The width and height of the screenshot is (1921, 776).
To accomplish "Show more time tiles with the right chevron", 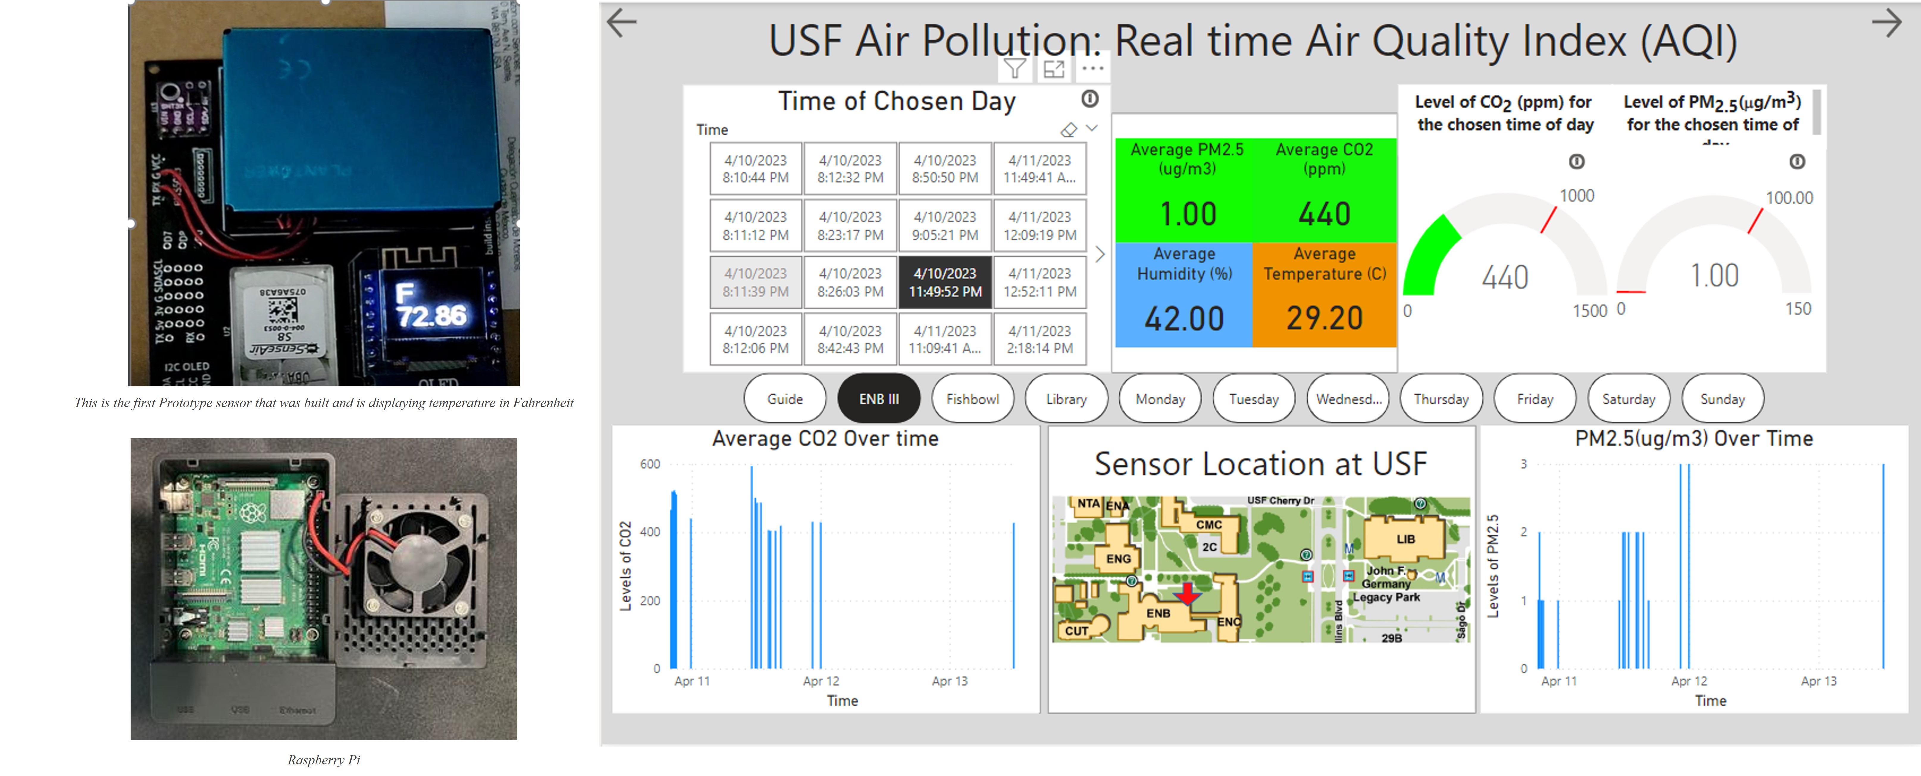I will pos(1100,254).
